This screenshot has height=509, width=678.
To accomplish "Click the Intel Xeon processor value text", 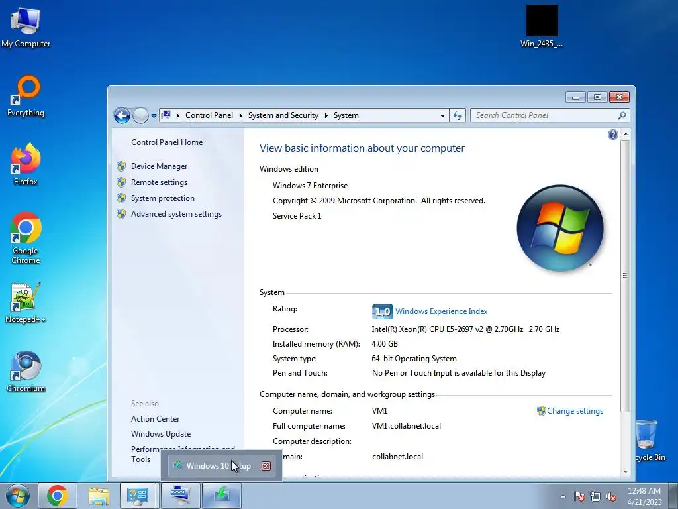I will click(465, 329).
